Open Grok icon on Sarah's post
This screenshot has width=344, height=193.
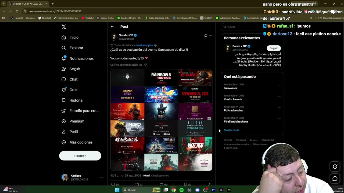206,35
